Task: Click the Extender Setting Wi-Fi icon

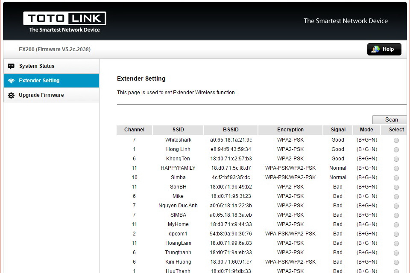Action: [11, 81]
